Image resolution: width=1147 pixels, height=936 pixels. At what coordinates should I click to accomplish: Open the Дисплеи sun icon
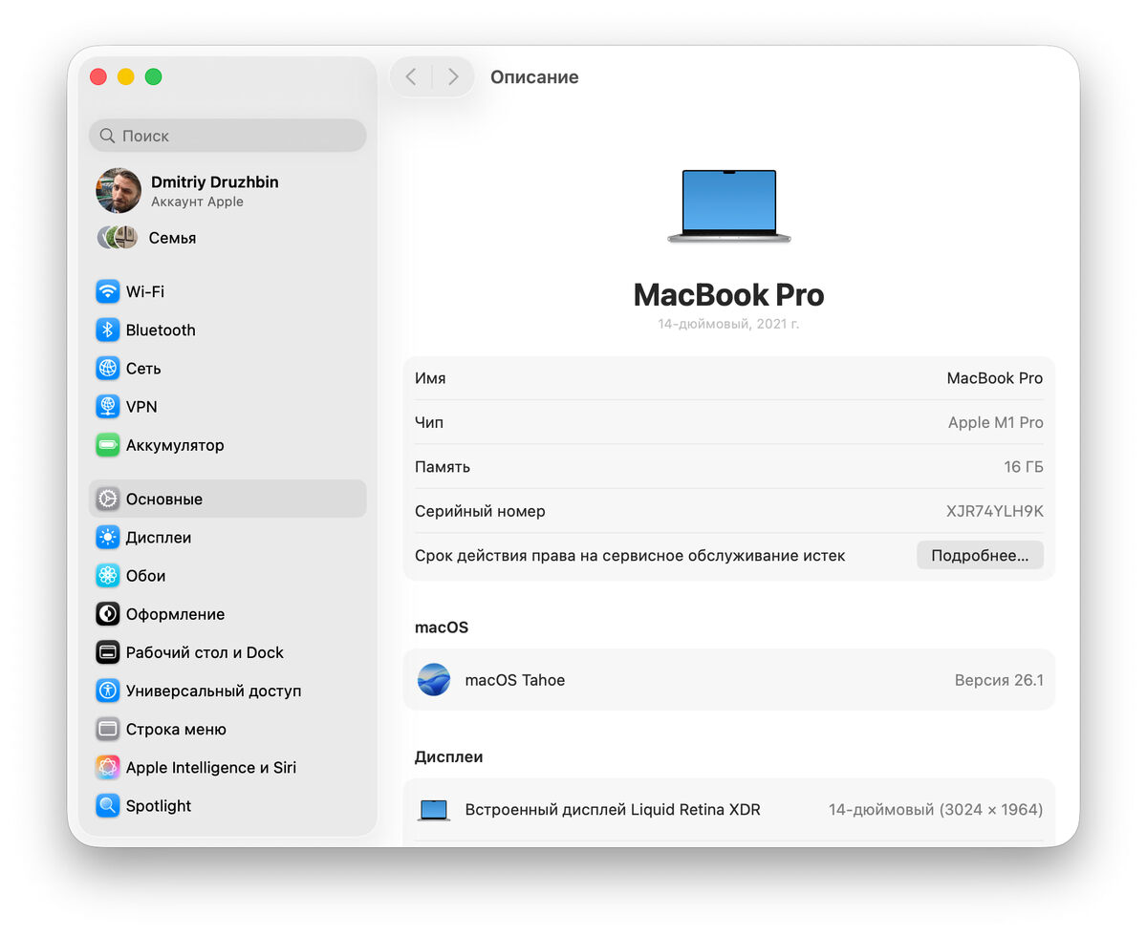pos(108,537)
